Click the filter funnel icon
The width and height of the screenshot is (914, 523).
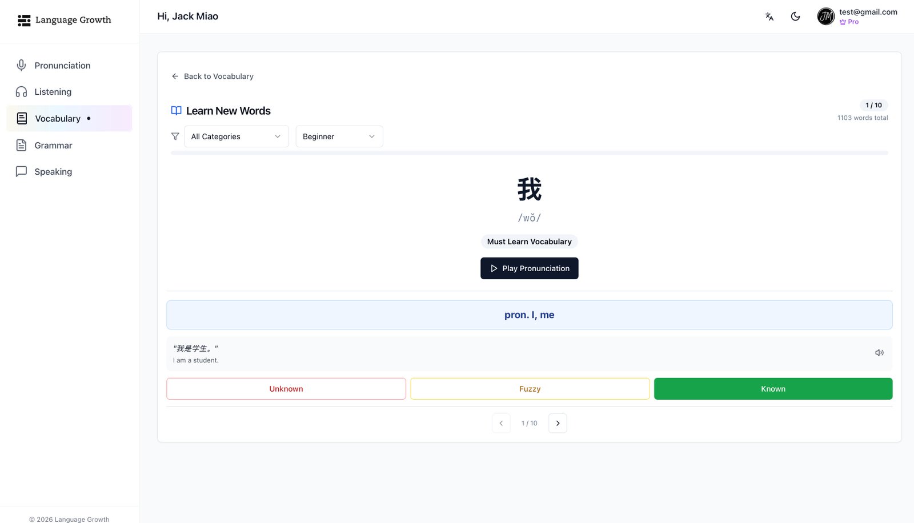click(x=175, y=136)
